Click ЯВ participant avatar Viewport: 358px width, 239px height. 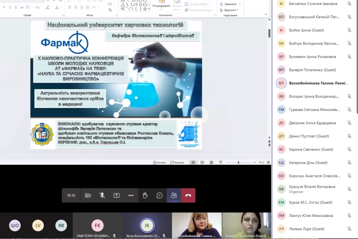[x=61, y=225]
